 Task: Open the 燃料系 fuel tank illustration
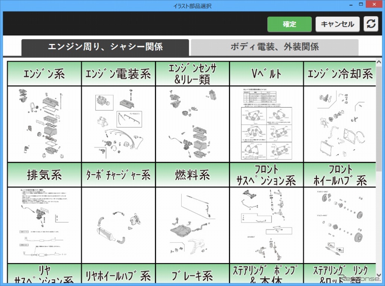tap(192, 225)
